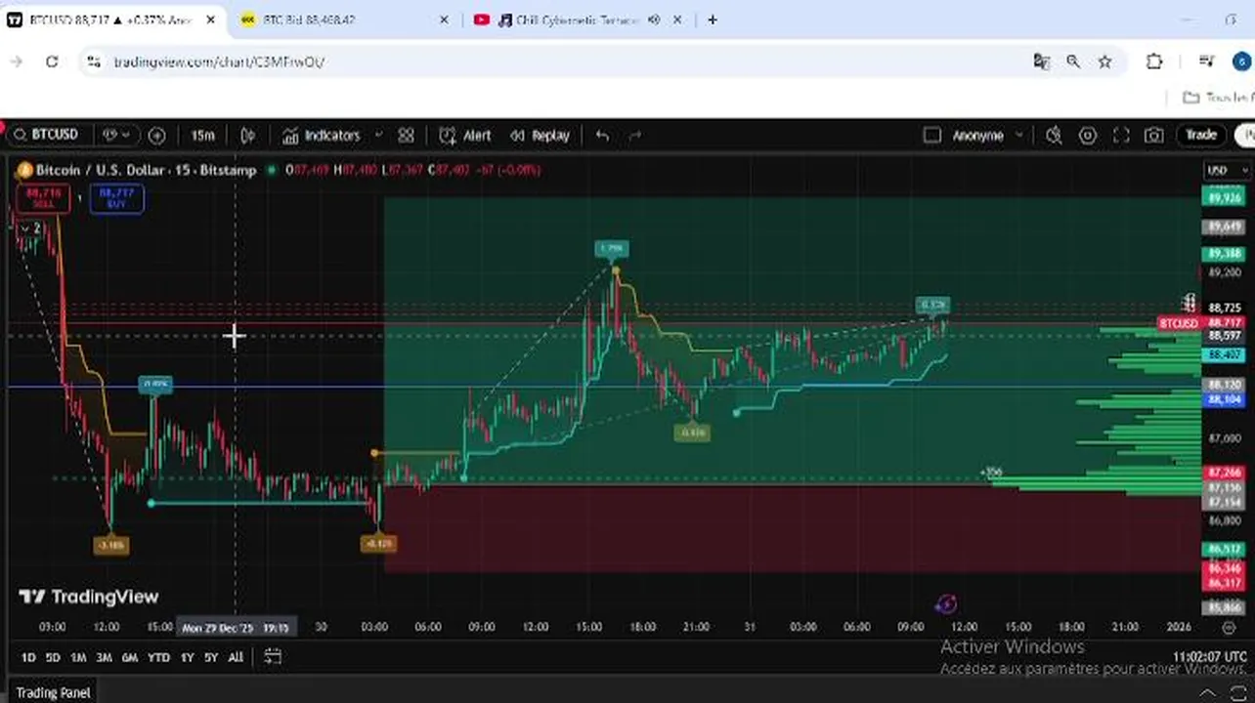Open a new browser tab

coord(713,20)
